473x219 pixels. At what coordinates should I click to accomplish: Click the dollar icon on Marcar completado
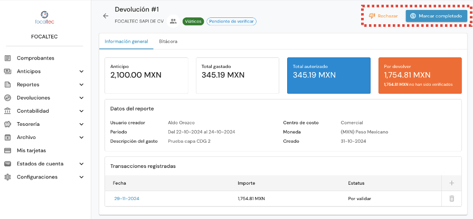click(413, 16)
